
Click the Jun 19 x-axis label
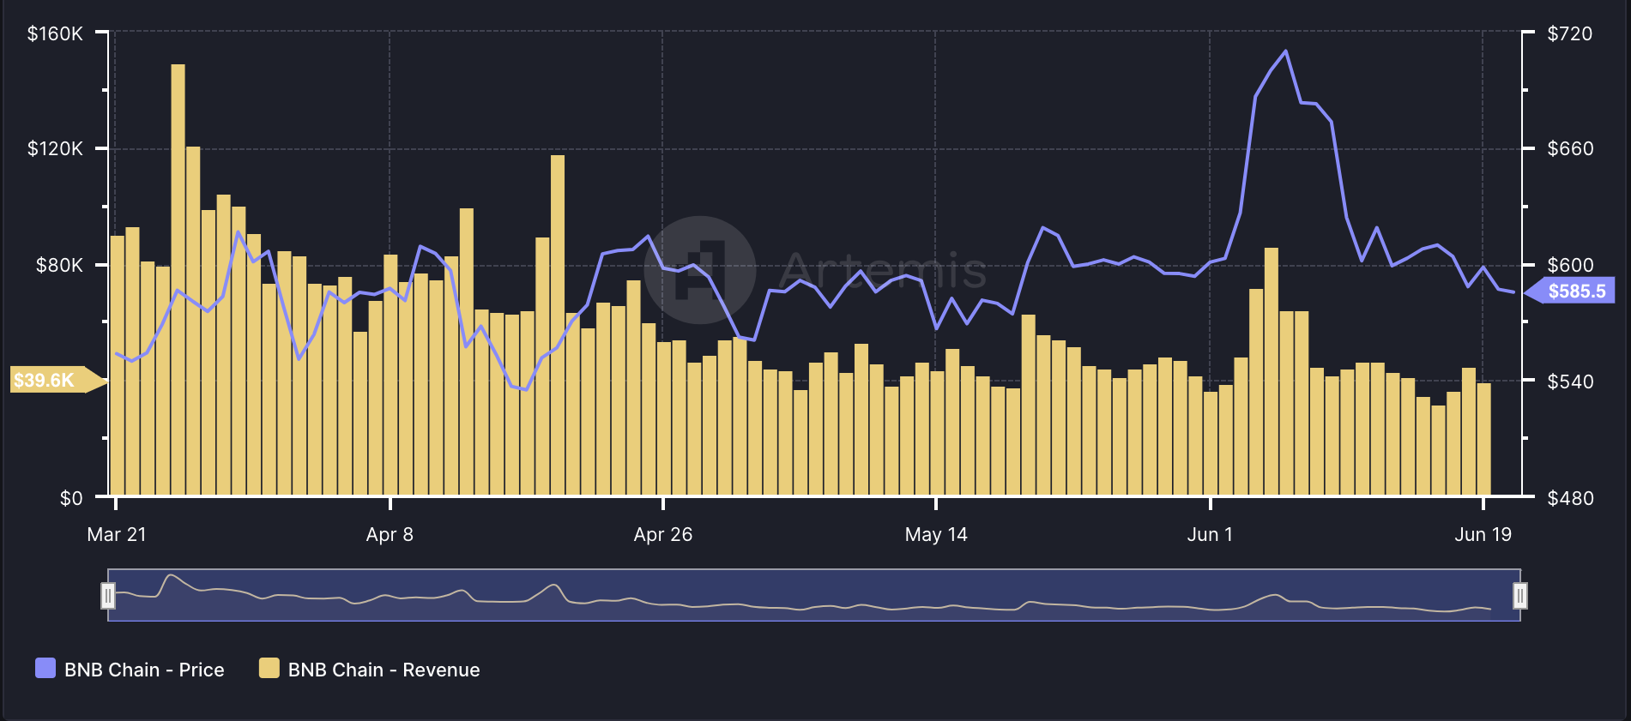[1483, 534]
